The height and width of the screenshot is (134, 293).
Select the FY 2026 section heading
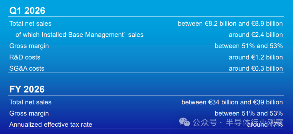coord(27,89)
